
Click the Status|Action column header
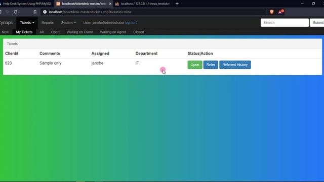(200, 54)
